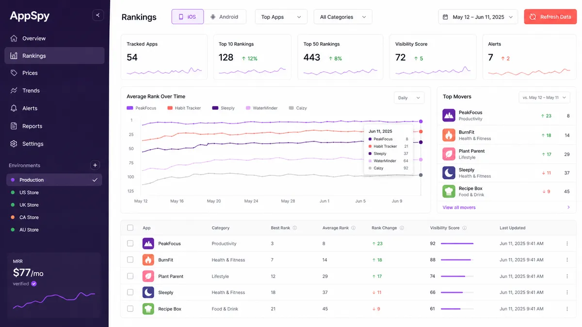The width and height of the screenshot is (582, 327).
Task: Toggle Habit Tracker series in the chart legend
Action: point(184,108)
